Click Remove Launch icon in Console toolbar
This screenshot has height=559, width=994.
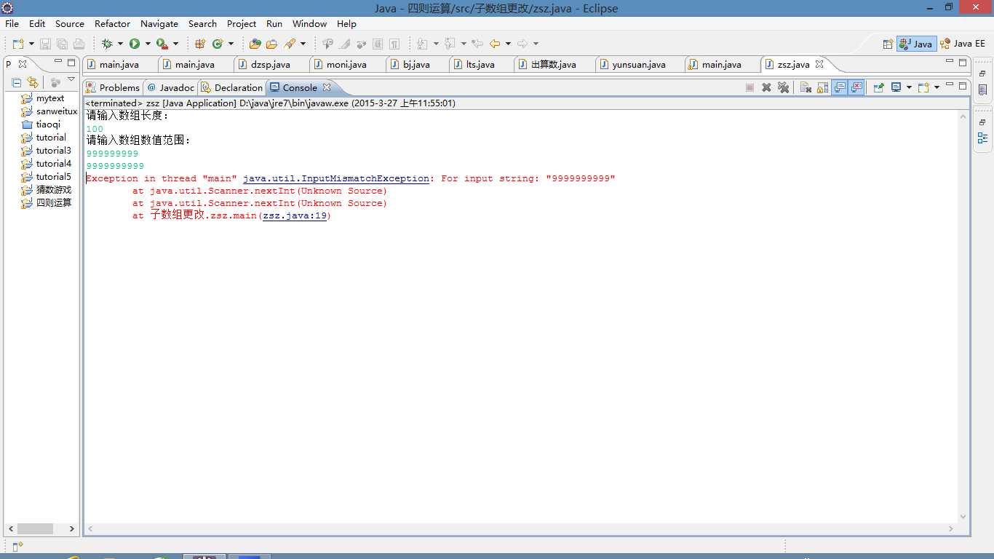[x=766, y=87]
